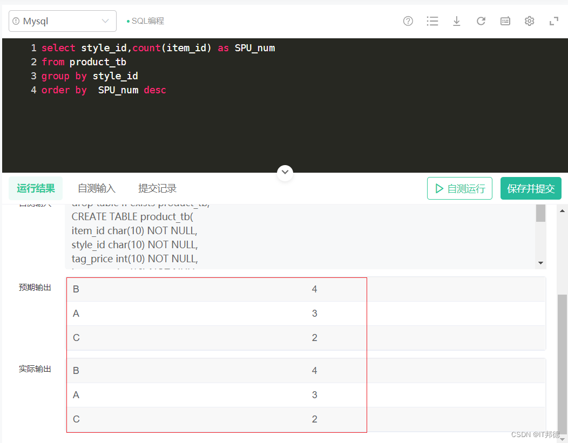
Task: Click the results panel scroll up arrow
Action: 562,210
